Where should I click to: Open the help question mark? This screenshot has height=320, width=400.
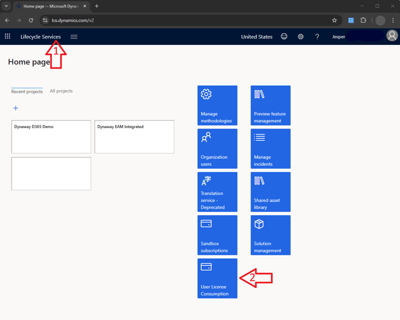(x=317, y=37)
